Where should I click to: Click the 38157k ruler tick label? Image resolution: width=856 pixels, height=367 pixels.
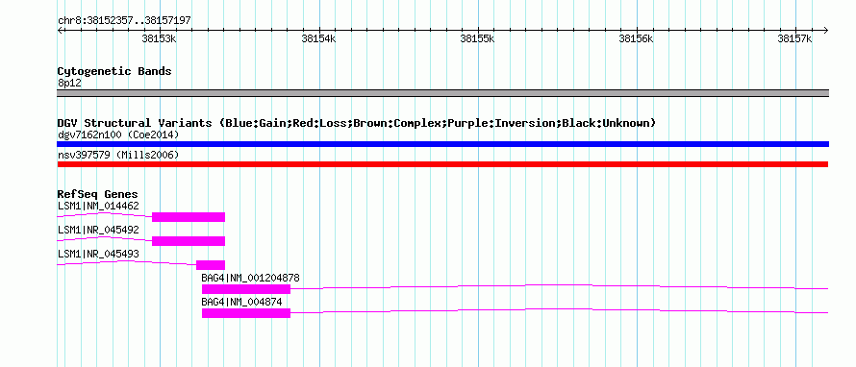coord(794,38)
